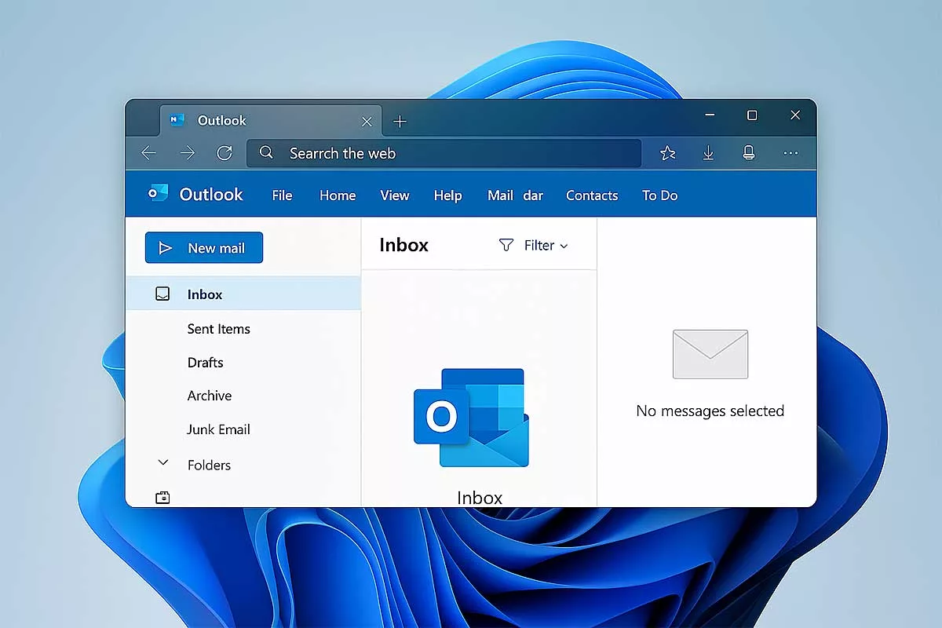Minimize the browser window

[710, 115]
